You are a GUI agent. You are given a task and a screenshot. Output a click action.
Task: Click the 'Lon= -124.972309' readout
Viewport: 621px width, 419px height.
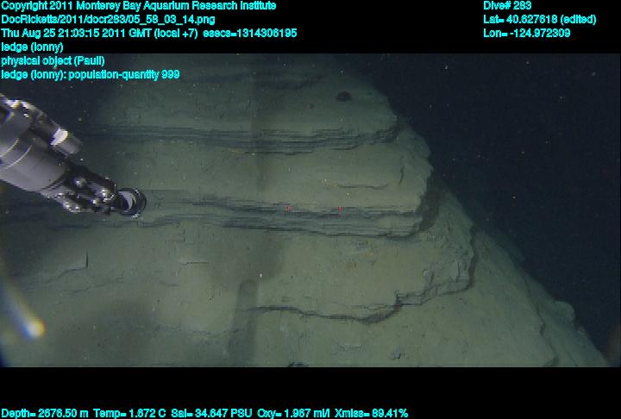pos(527,34)
